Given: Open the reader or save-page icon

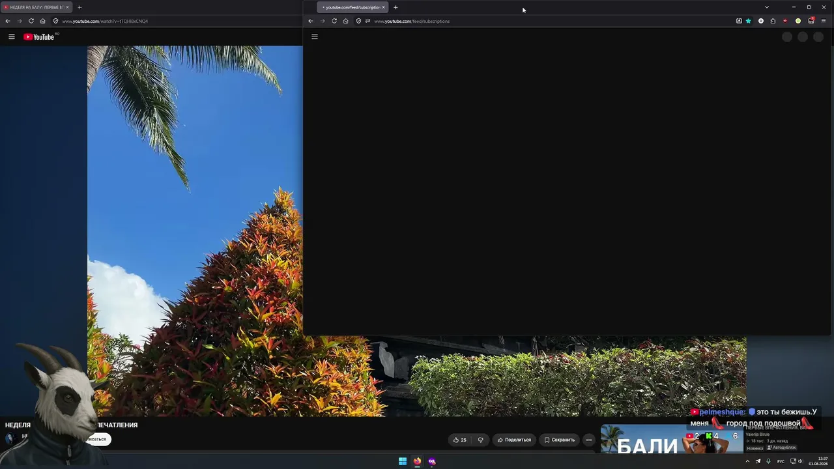Looking at the screenshot, I should [739, 21].
